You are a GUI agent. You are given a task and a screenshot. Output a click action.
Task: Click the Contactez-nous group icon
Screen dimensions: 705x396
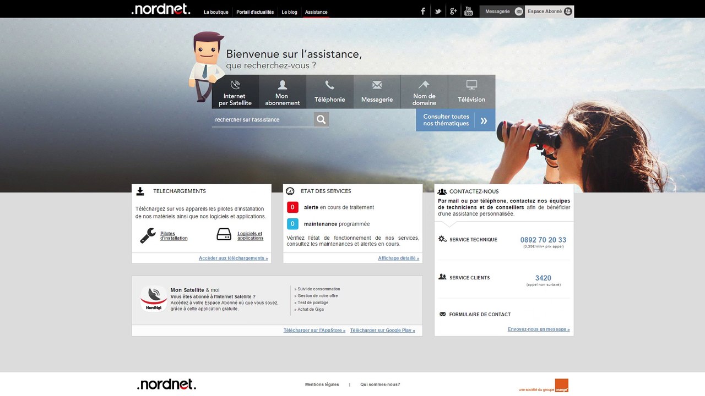[x=442, y=191]
